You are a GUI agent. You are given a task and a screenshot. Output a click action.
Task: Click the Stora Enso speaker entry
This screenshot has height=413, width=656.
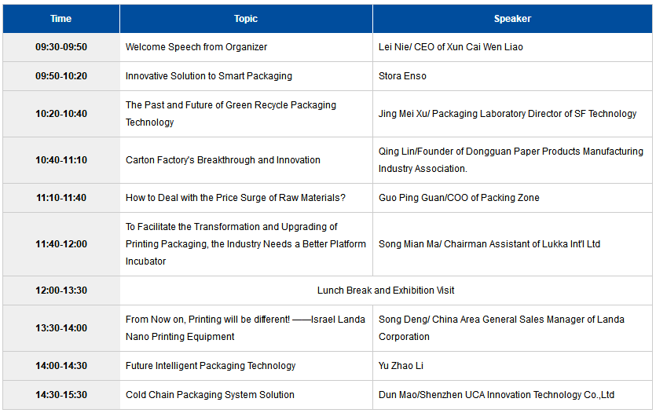click(x=402, y=76)
